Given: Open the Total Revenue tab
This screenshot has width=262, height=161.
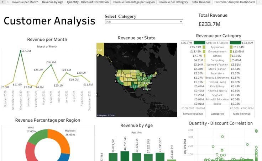Looking at the screenshot, I should 201,2.
